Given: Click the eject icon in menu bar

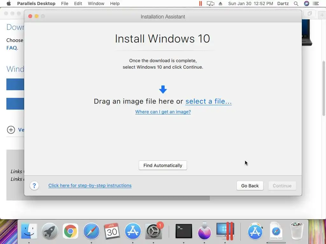Looking at the screenshot, I should pyautogui.click(x=220, y=3).
